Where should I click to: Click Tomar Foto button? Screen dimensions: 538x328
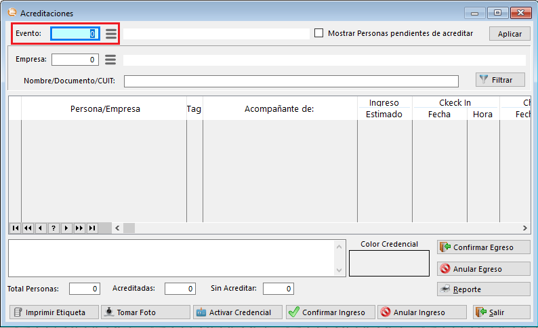pos(145,312)
